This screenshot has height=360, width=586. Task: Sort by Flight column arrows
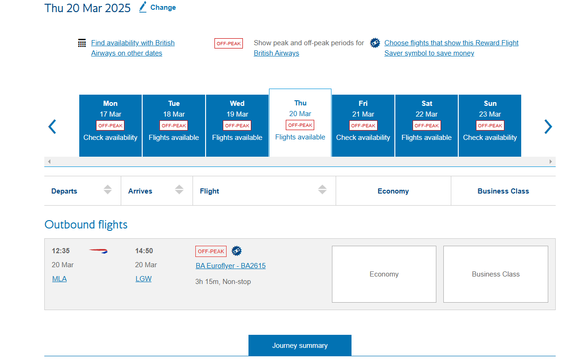pyautogui.click(x=322, y=190)
